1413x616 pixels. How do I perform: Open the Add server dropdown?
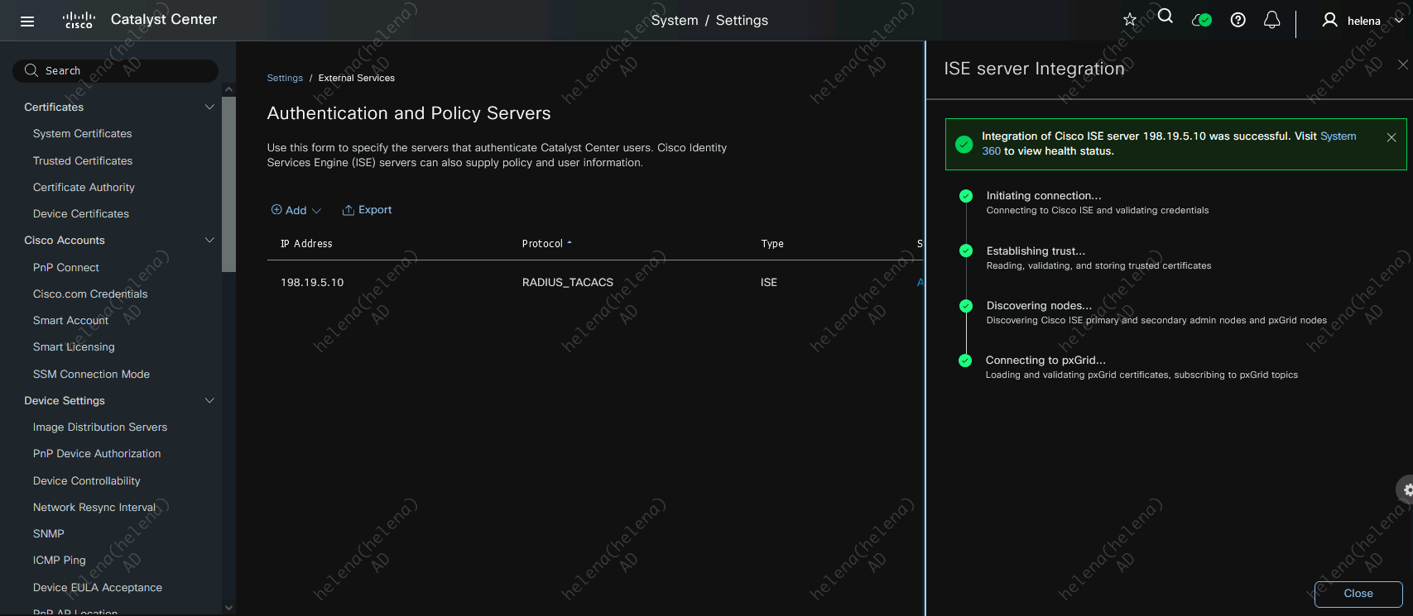[296, 210]
